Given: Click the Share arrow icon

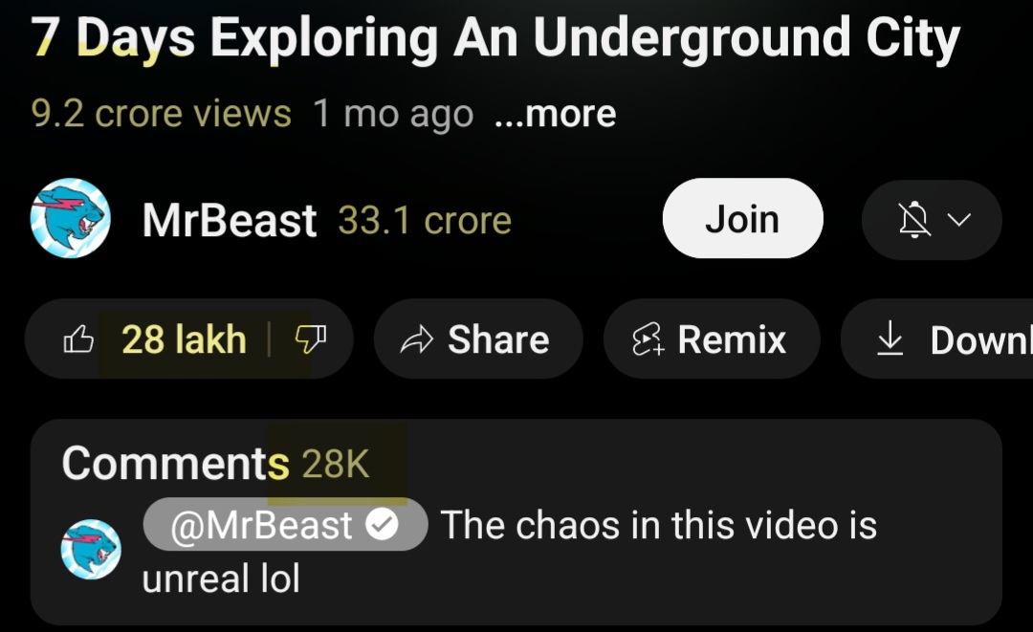Looking at the screenshot, I should point(416,339).
